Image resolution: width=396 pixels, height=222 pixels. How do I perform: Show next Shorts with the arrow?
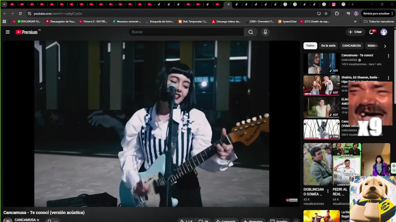(389, 168)
